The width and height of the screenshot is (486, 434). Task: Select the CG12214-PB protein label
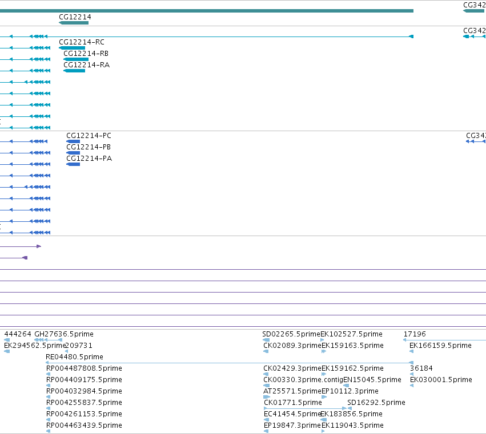click(89, 147)
